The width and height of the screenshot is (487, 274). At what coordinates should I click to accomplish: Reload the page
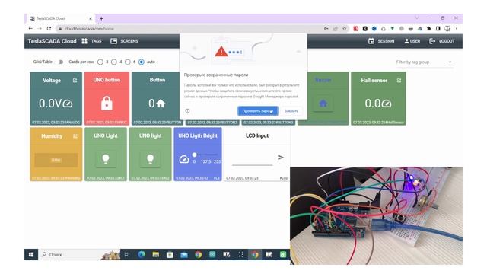(x=49, y=29)
